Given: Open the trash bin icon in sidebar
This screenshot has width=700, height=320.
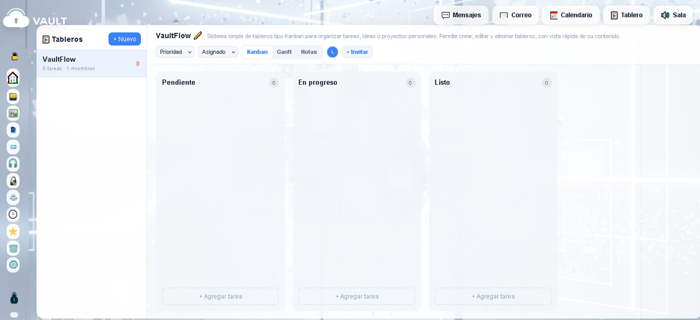Looking at the screenshot, I should point(13,248).
